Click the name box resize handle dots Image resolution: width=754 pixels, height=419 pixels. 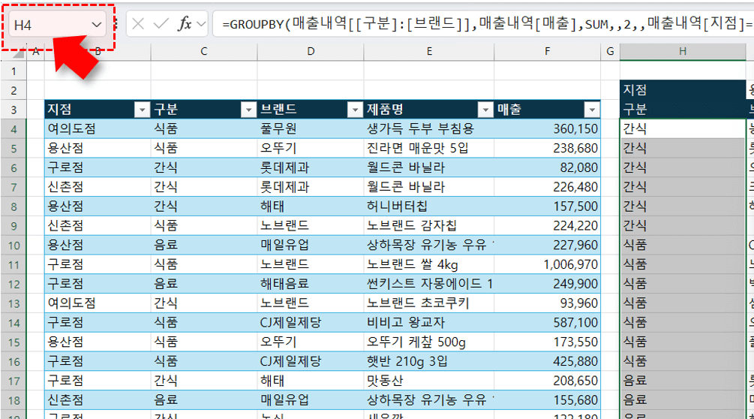116,24
